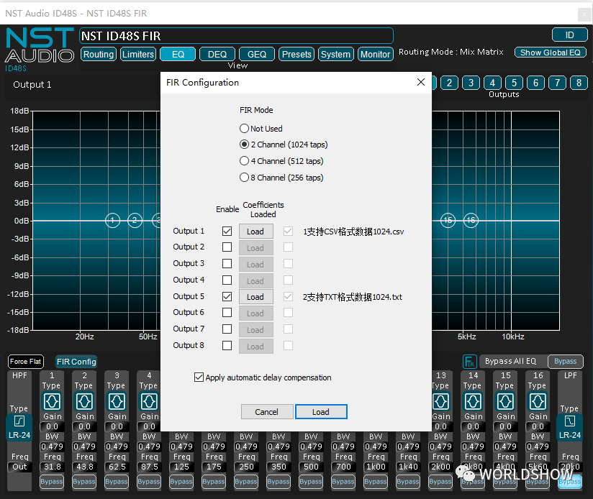Image resolution: width=593 pixels, height=499 pixels.
Task: Select band 4 filter type icon
Action: [149, 401]
